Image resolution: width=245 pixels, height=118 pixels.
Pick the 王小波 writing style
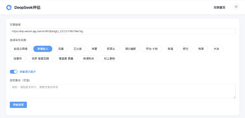[78, 49]
